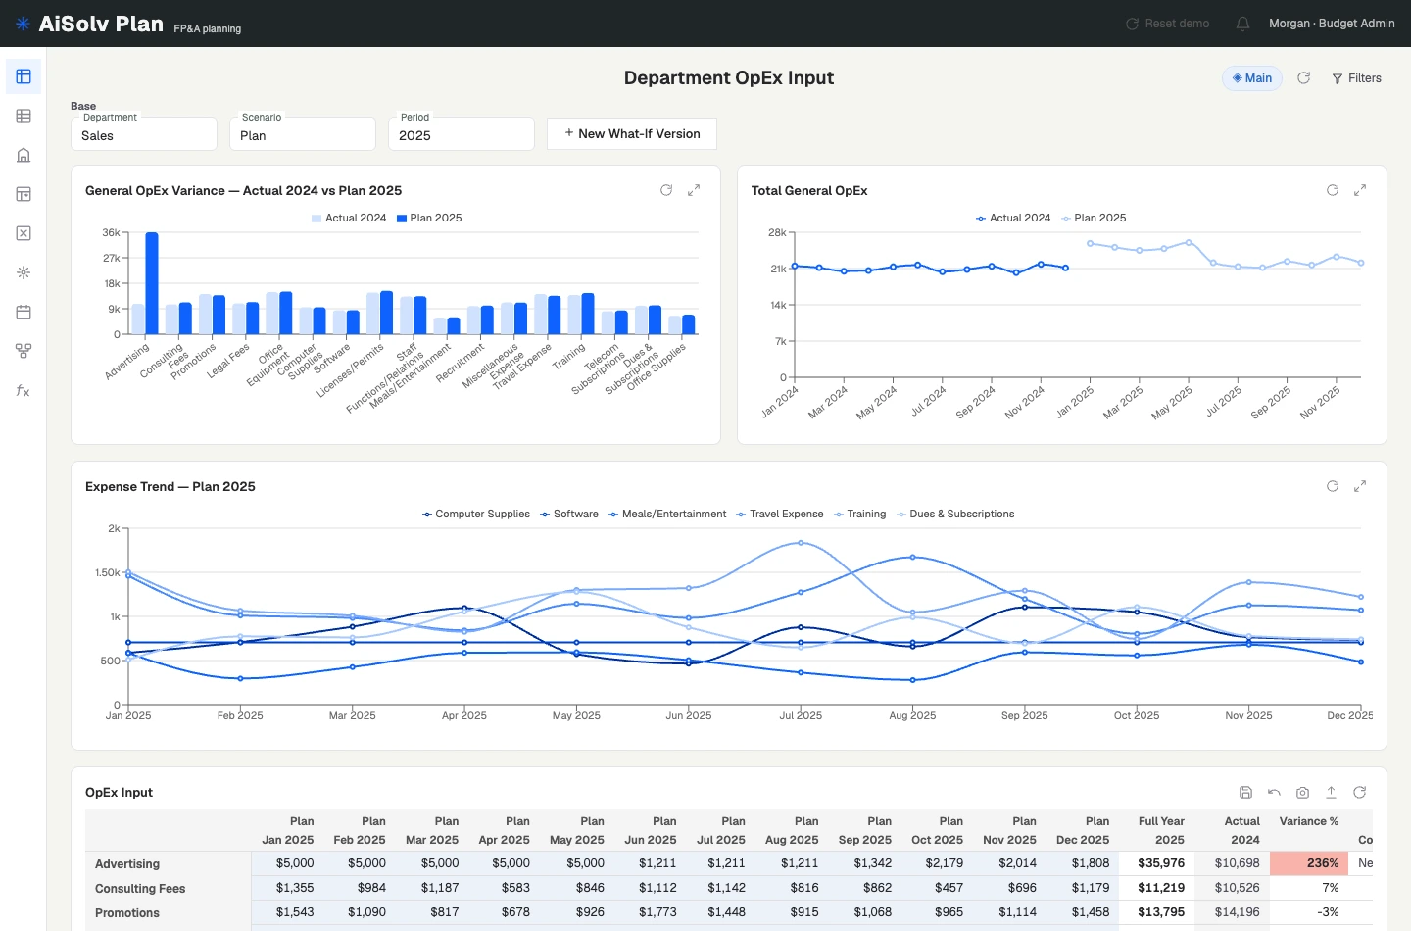The image size is (1411, 931).
Task: Open the Department dropdown showing Sales
Action: pyautogui.click(x=144, y=134)
